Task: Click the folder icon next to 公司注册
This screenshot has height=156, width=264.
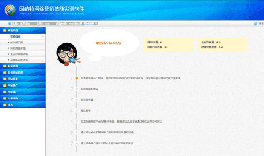Action: click(5, 65)
